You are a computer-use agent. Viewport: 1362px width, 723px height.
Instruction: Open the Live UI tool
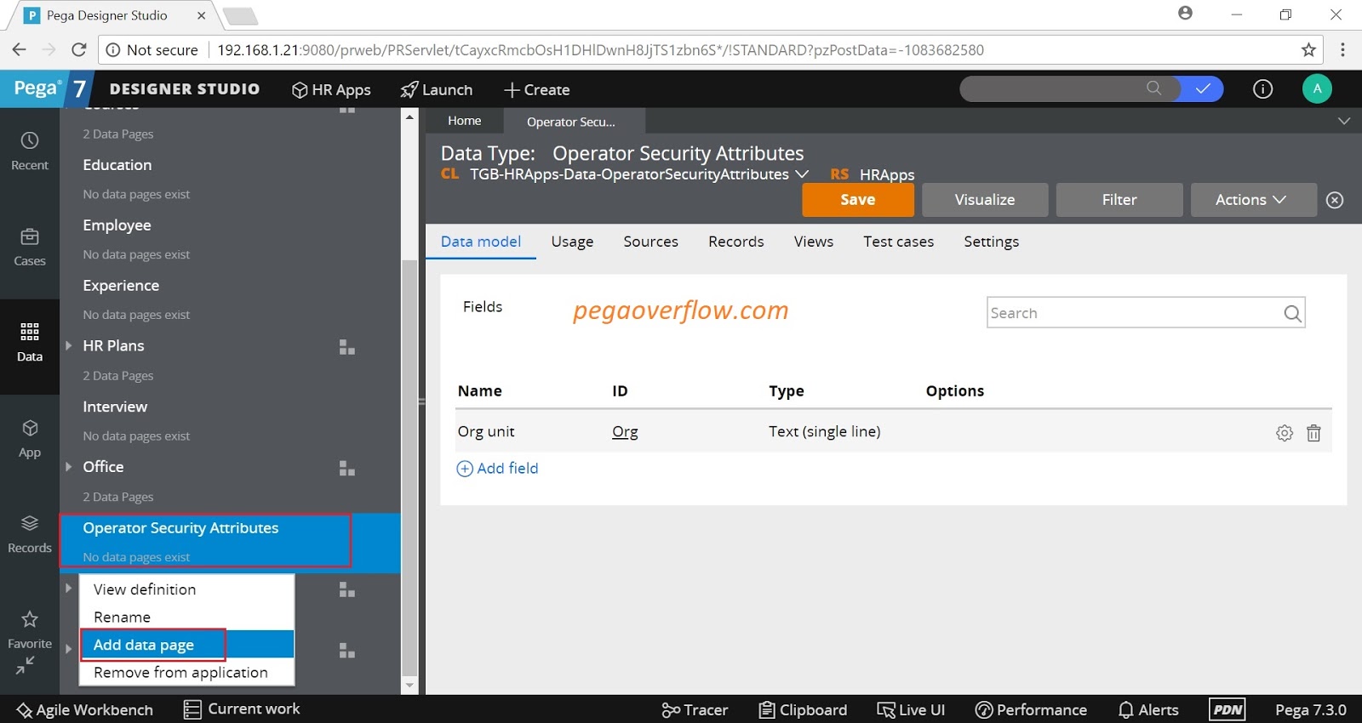[x=911, y=709]
